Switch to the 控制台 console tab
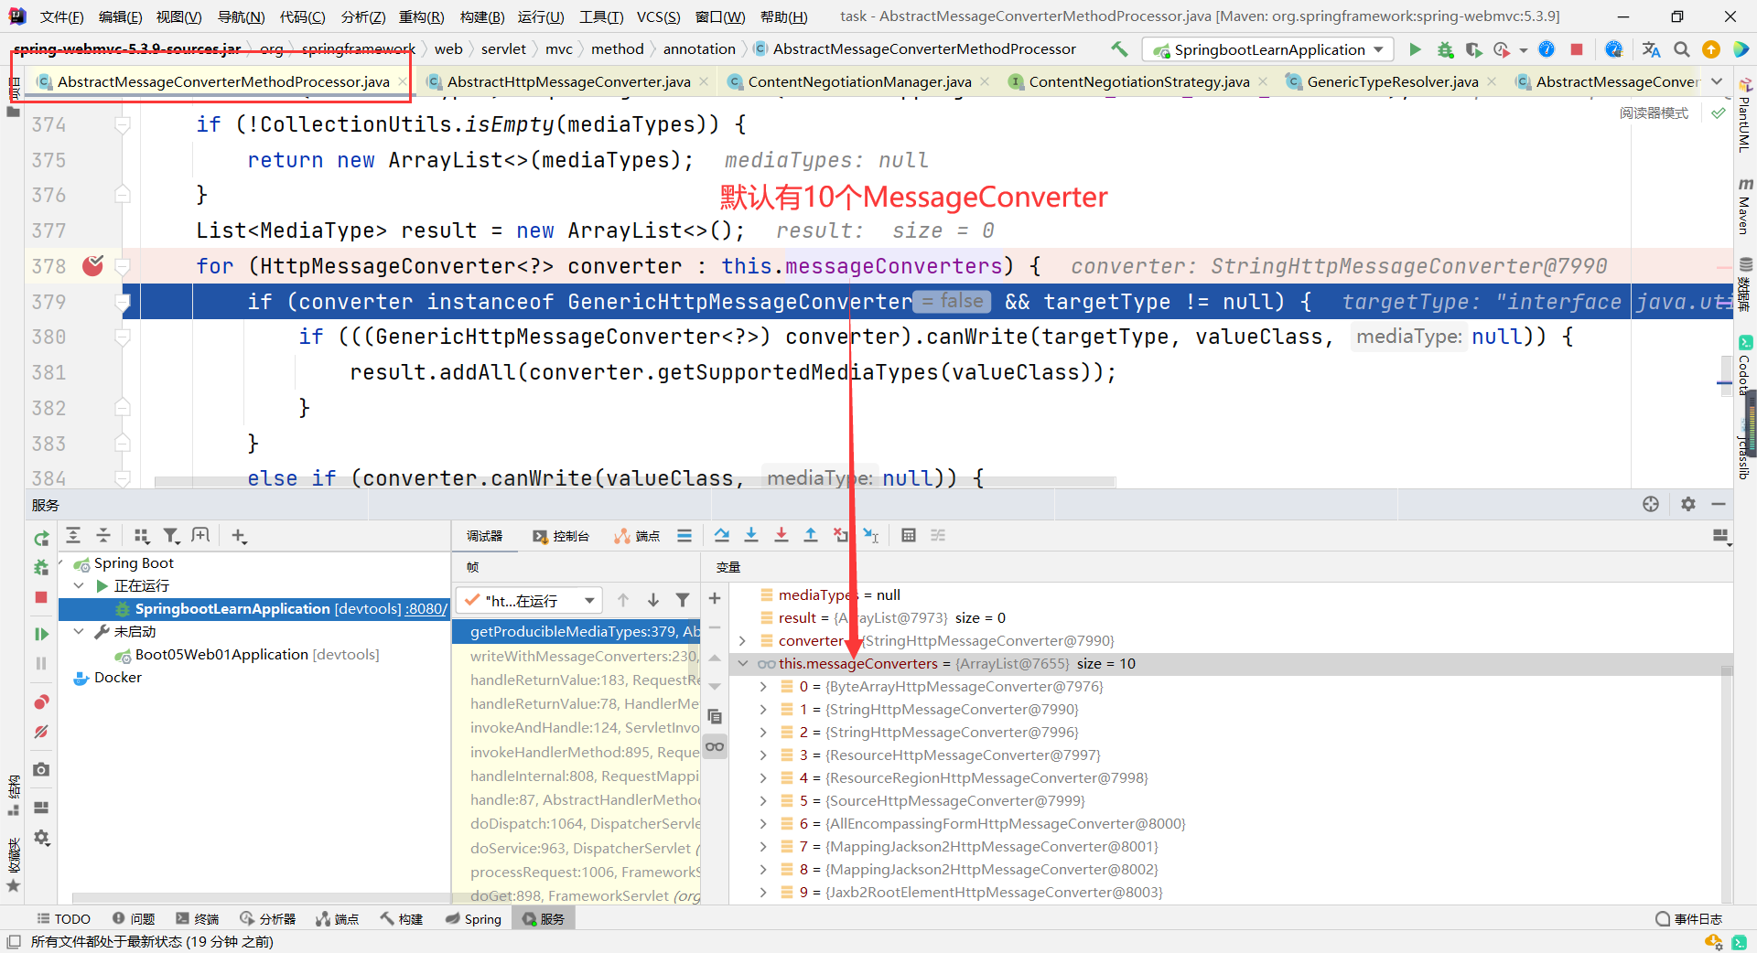 (561, 536)
